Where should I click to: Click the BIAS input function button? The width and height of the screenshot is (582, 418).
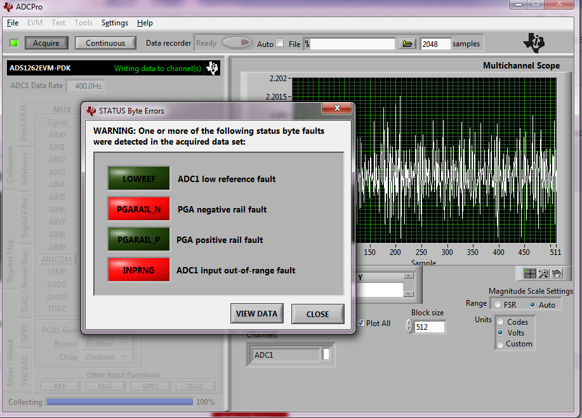[x=105, y=386]
